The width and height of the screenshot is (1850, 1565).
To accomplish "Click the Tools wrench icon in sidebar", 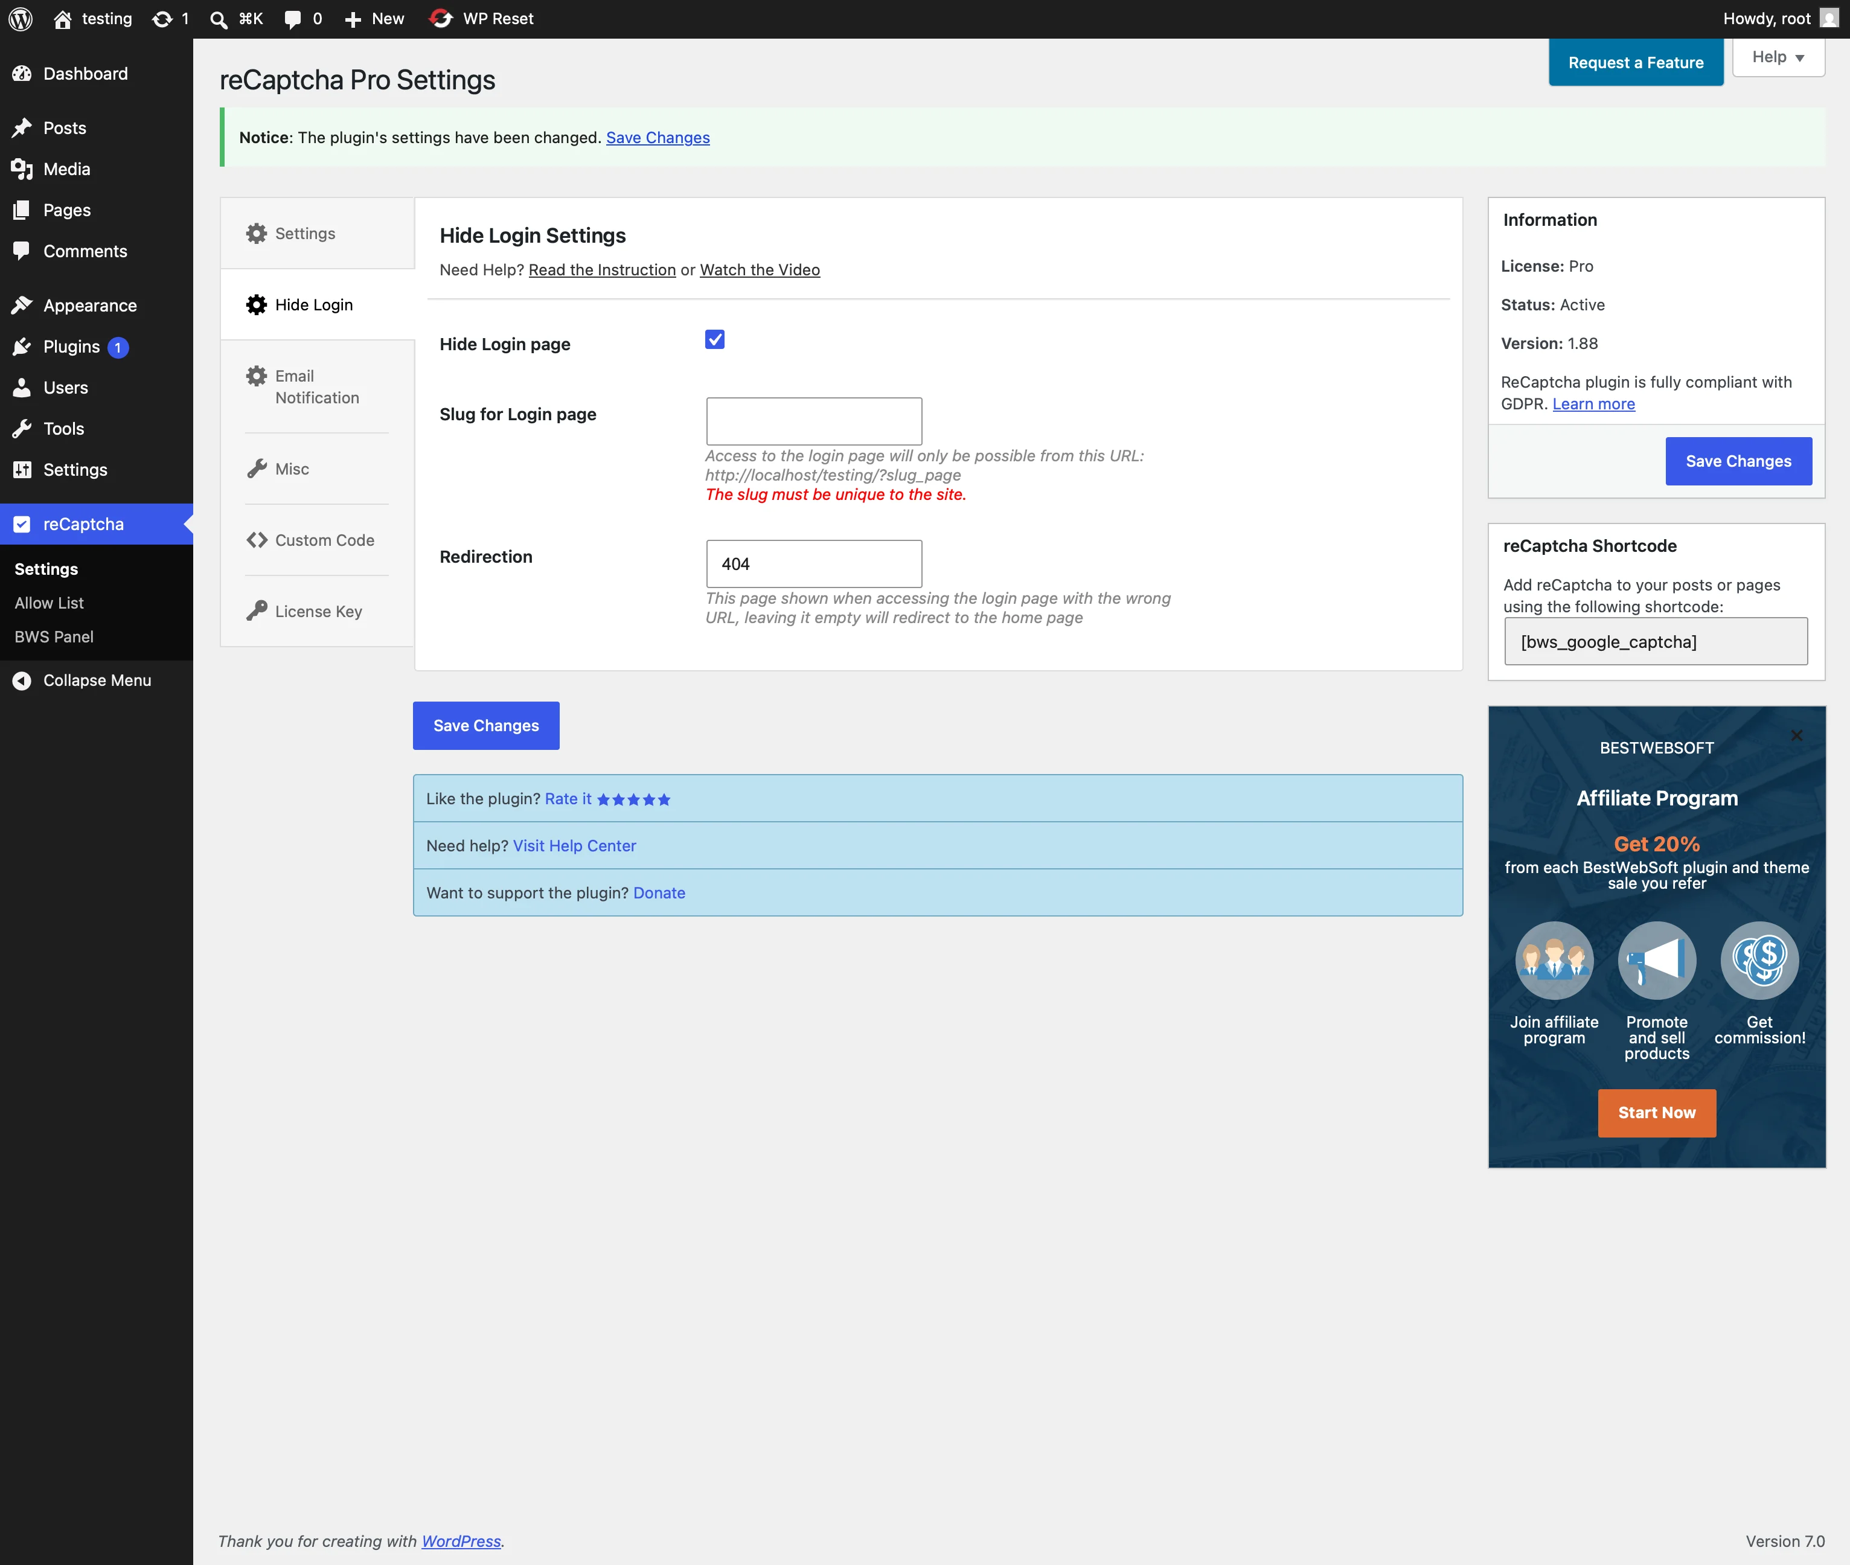I will click(22, 429).
